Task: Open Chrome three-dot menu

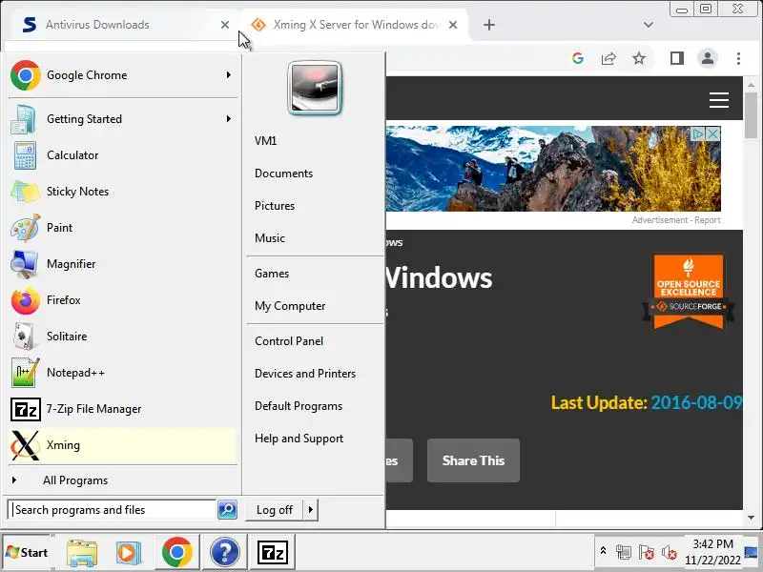Action: pyautogui.click(x=738, y=59)
